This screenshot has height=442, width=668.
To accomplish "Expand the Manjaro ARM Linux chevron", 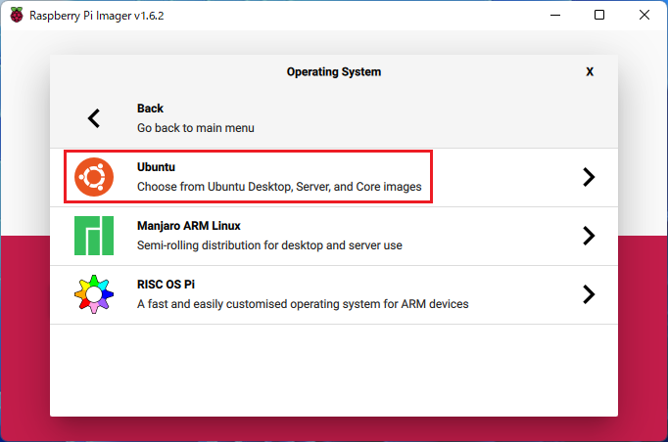I will (x=589, y=236).
